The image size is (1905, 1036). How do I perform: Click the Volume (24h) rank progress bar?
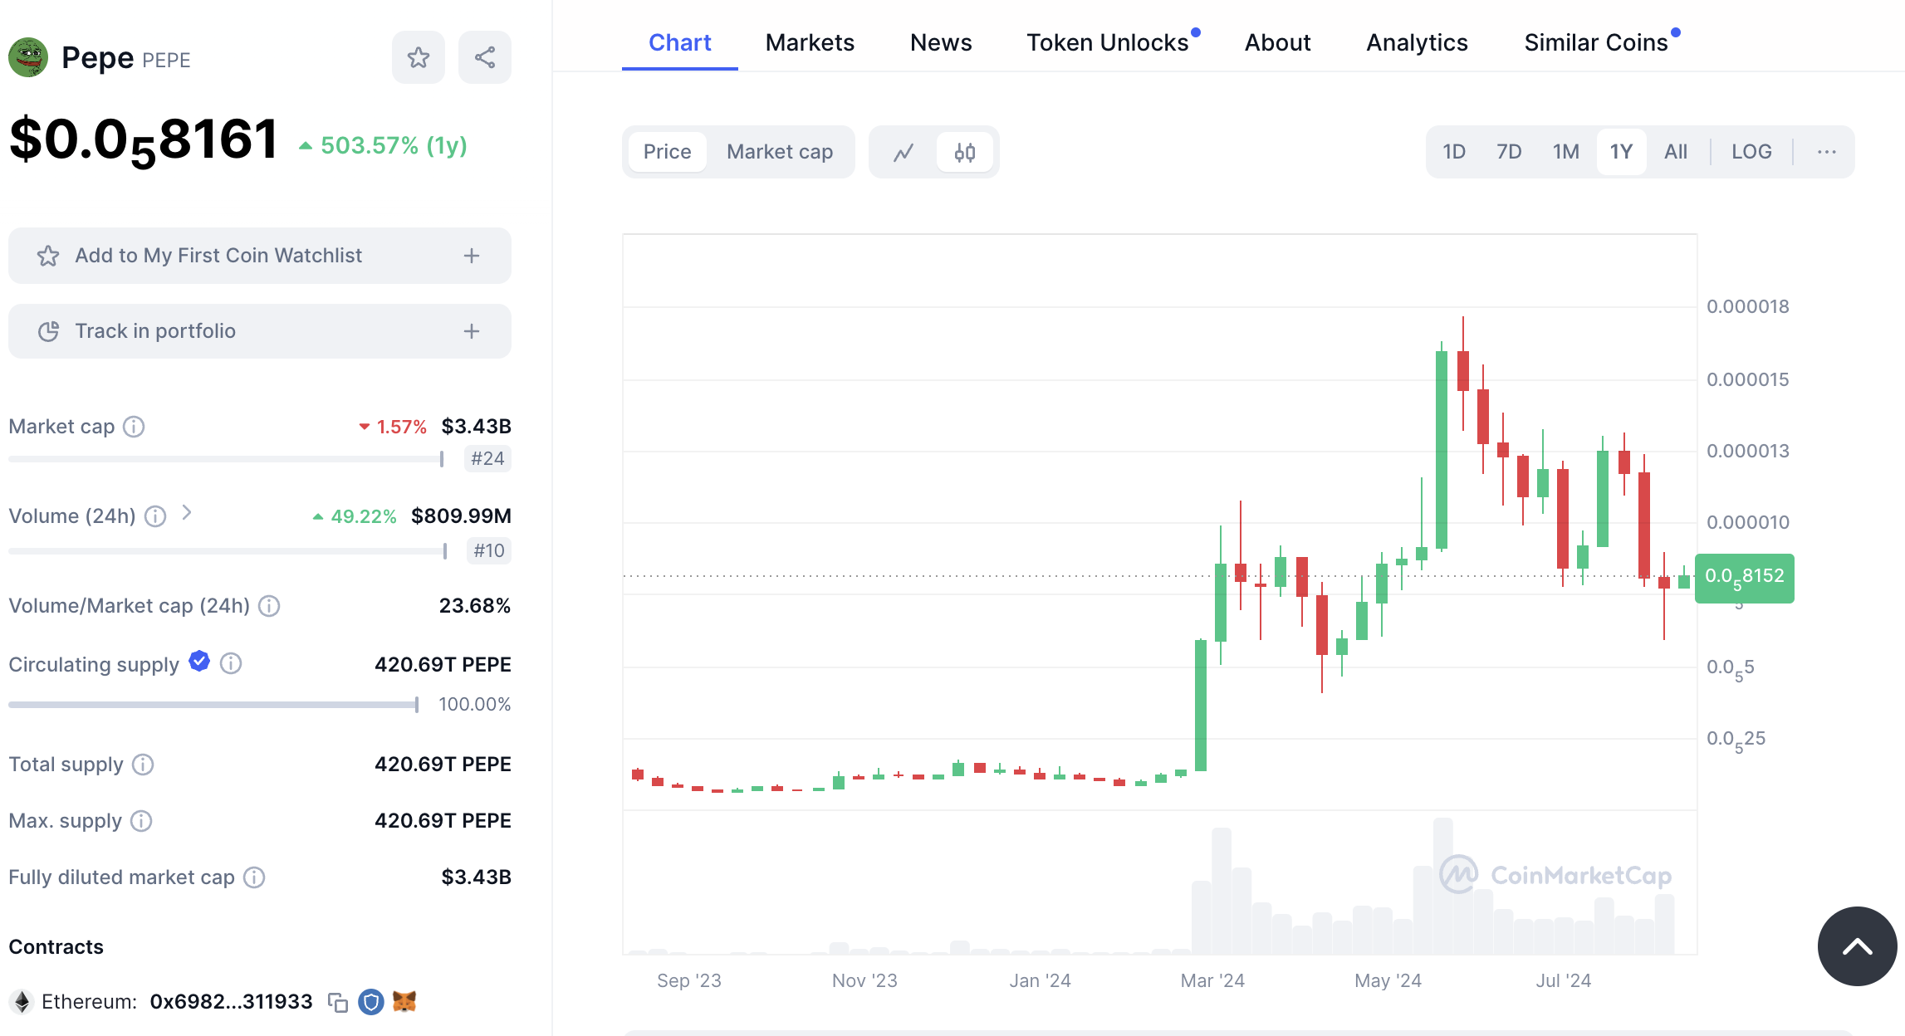[x=228, y=551]
